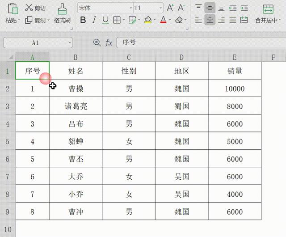Click the select-all corner triangle
The width and height of the screenshot is (286, 237).
11,57
